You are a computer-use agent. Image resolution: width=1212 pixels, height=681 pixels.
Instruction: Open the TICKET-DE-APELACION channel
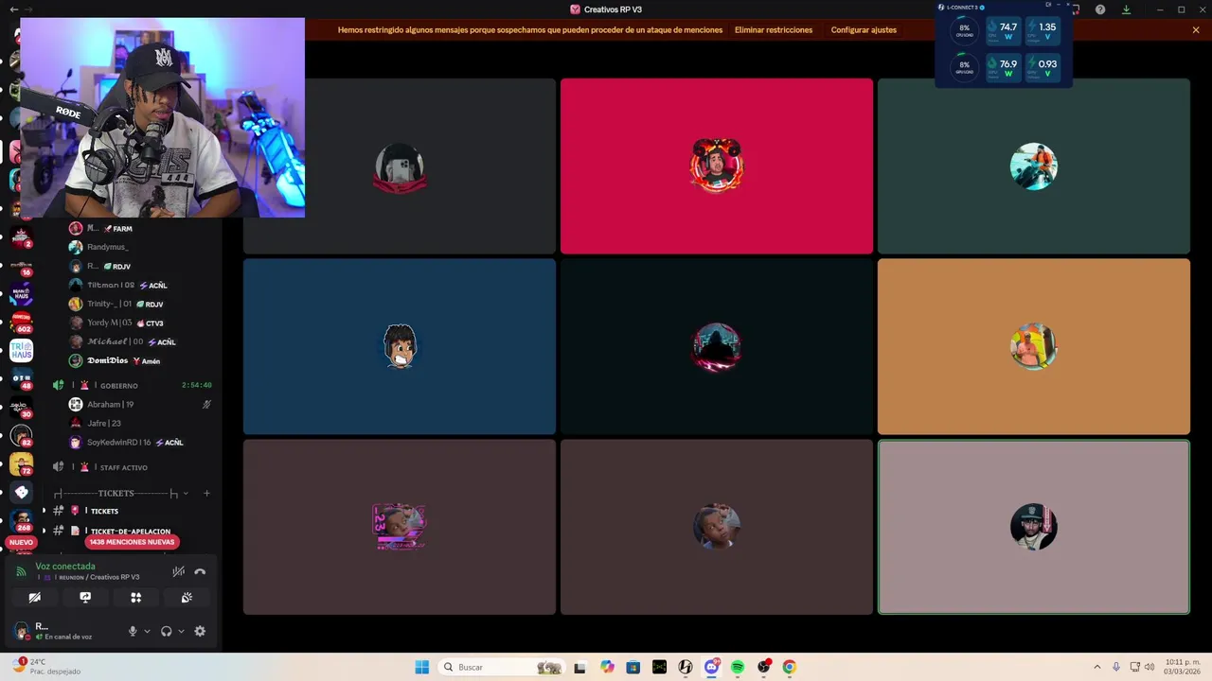click(x=130, y=532)
